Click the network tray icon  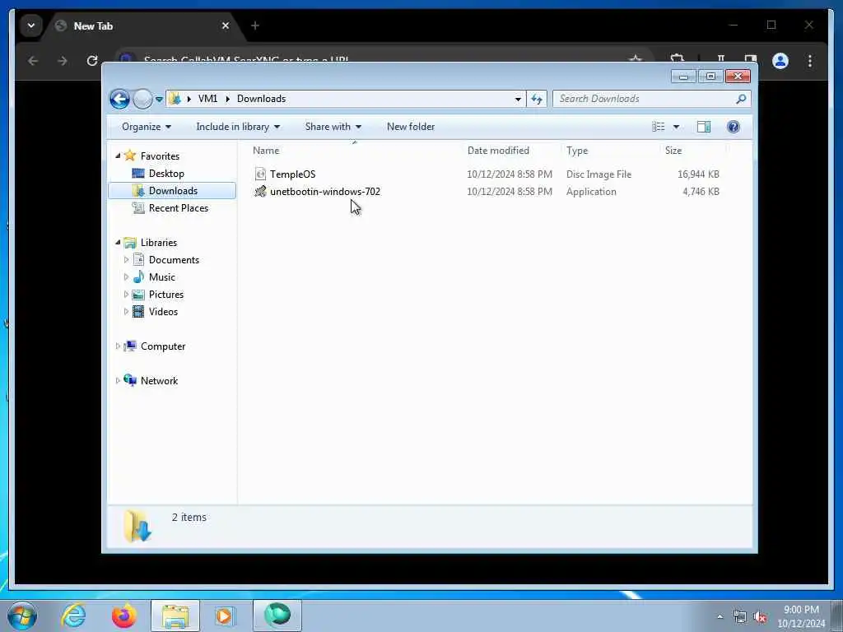click(x=740, y=617)
